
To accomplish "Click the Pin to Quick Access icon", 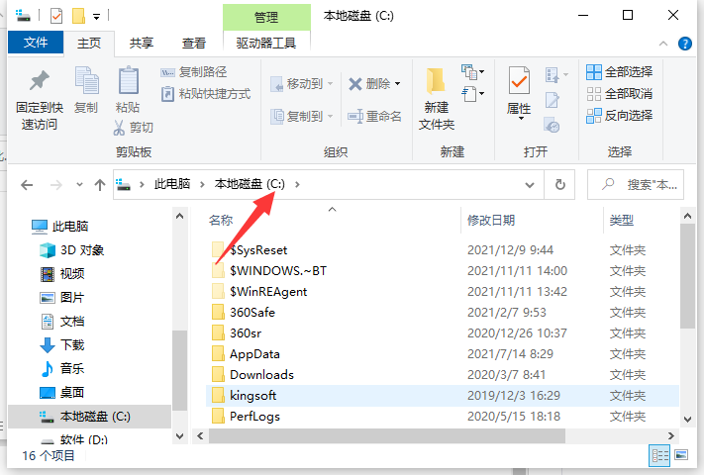I will pos(39,83).
